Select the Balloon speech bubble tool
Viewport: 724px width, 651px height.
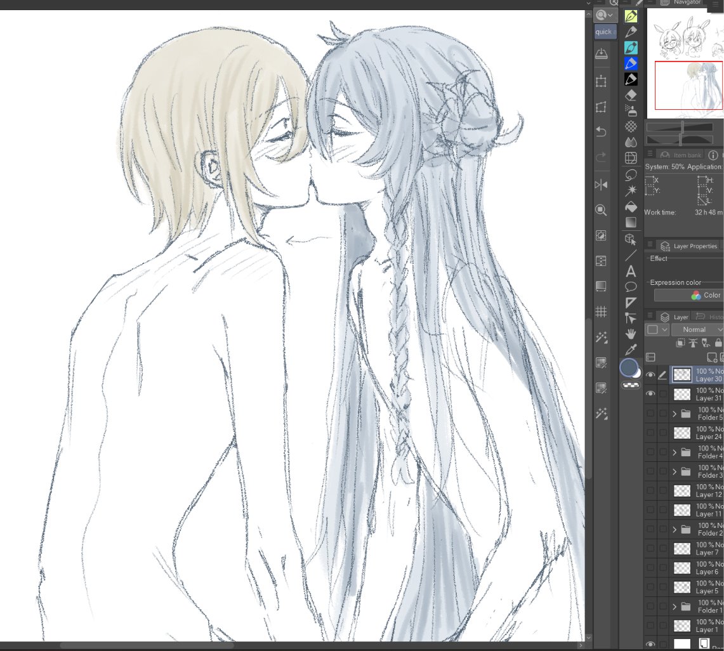click(x=631, y=287)
